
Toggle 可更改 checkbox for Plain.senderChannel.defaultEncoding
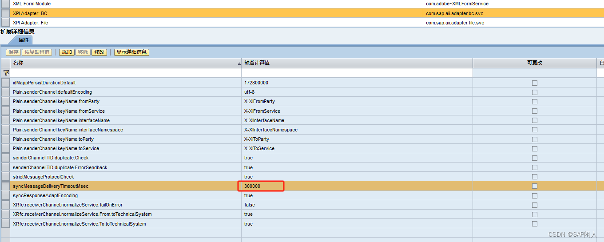535,92
